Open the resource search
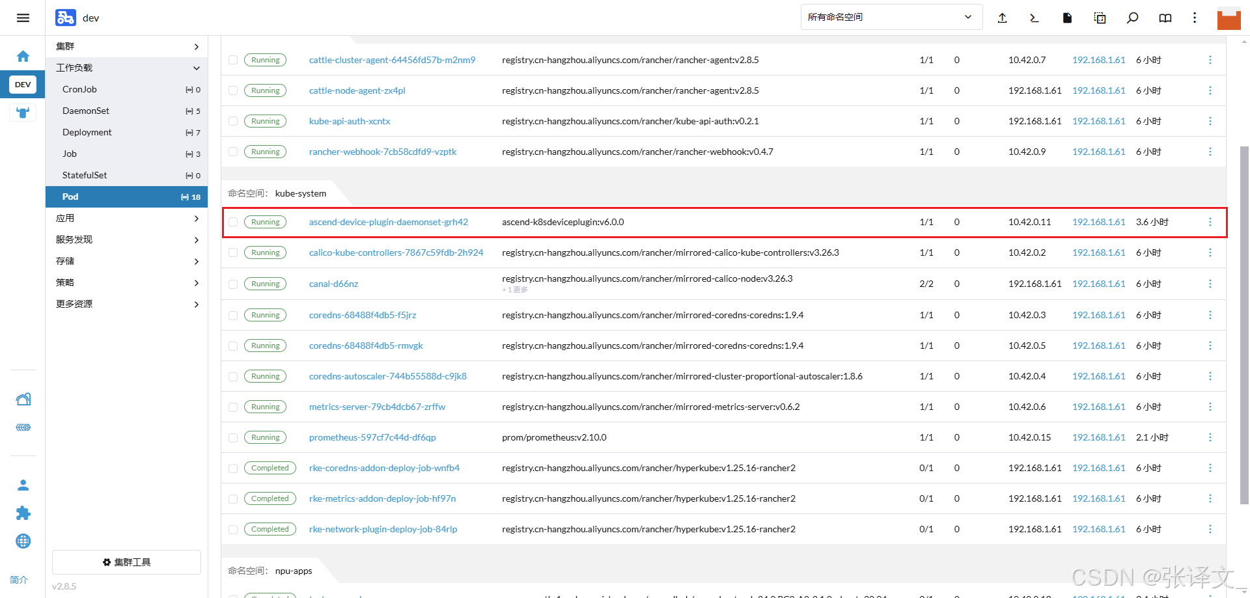The image size is (1250, 598). click(x=1132, y=18)
